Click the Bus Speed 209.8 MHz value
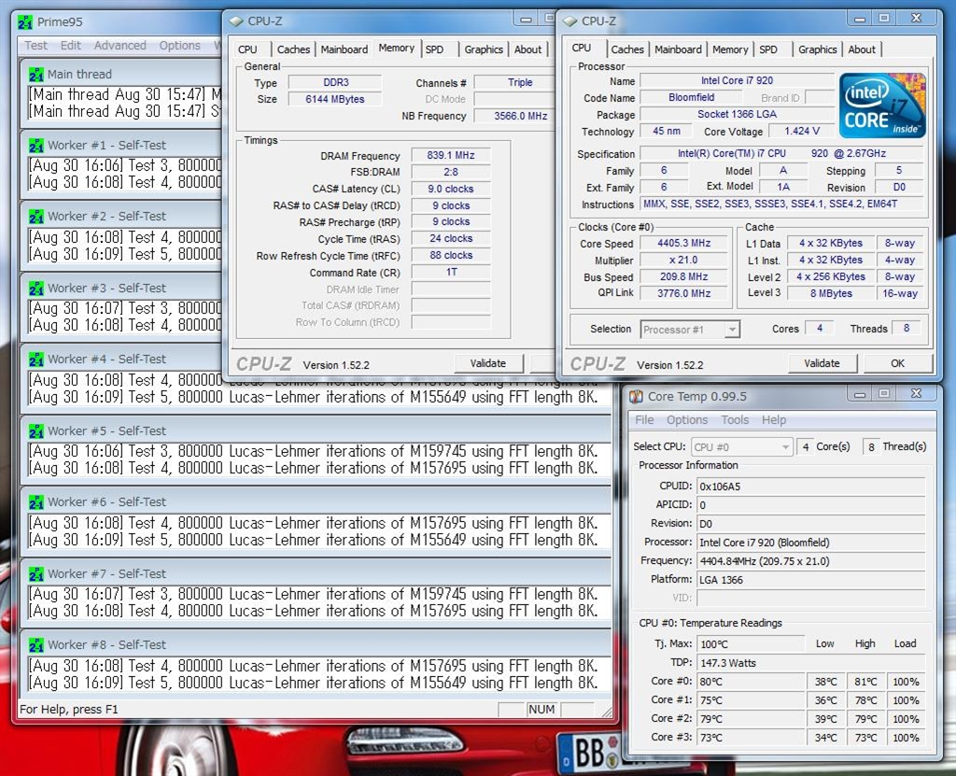The image size is (956, 776). coord(684,277)
